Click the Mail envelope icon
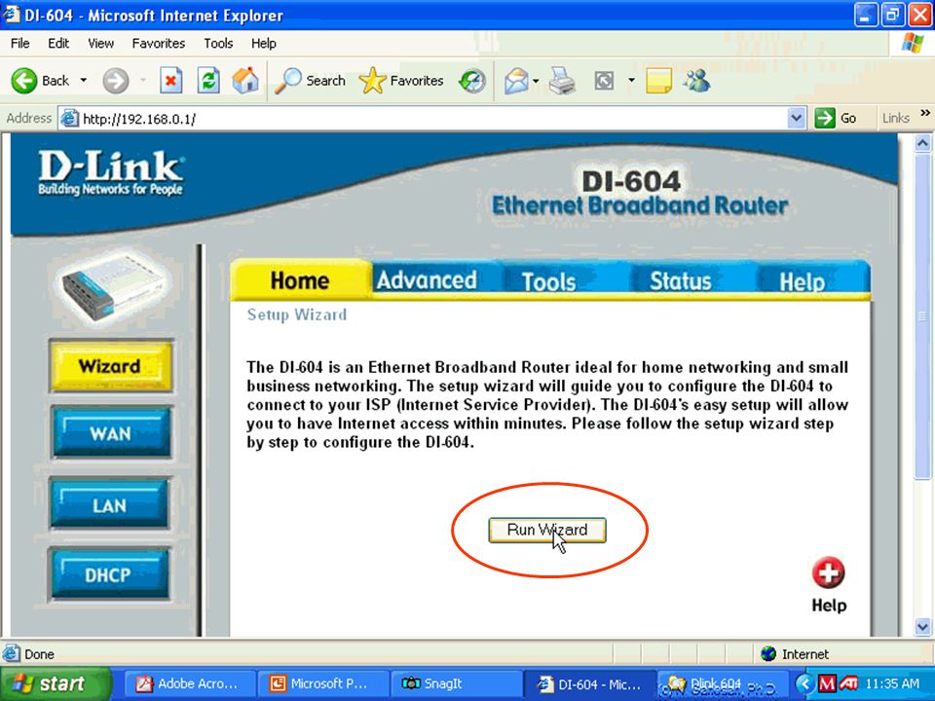The image size is (935, 701). (x=516, y=81)
